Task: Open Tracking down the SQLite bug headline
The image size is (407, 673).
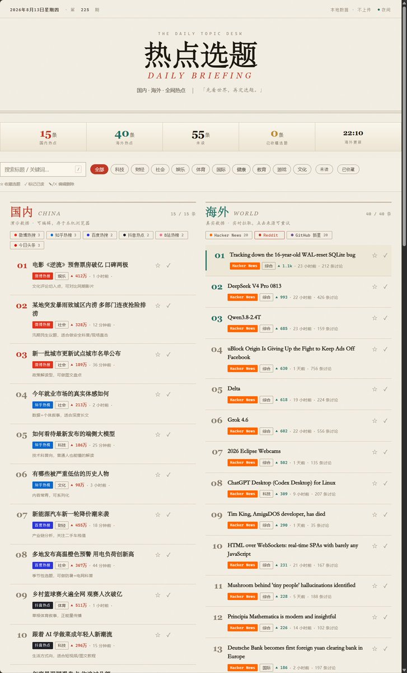Action: click(x=292, y=255)
